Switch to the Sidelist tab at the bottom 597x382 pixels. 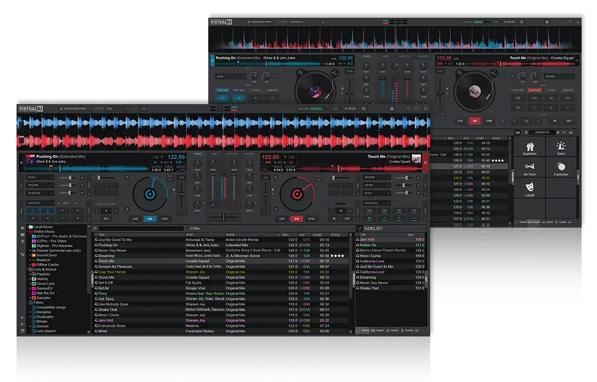coord(363,330)
